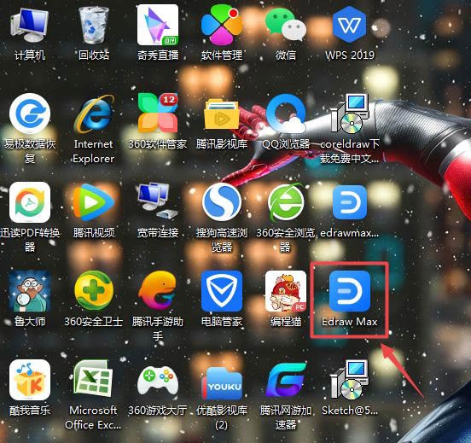Select the 回收站 recycle bin icon
471x443 pixels.
[x=93, y=26]
